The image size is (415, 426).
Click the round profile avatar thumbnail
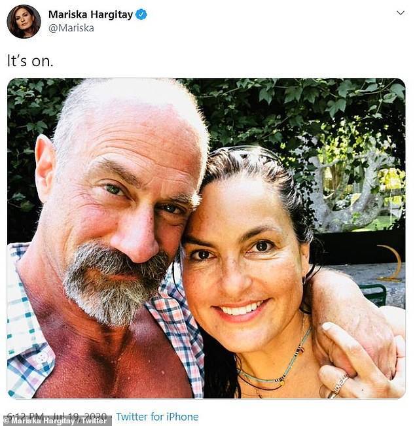(24, 22)
